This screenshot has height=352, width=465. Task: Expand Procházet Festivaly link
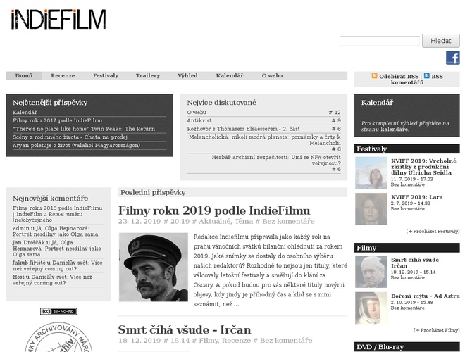433,231
